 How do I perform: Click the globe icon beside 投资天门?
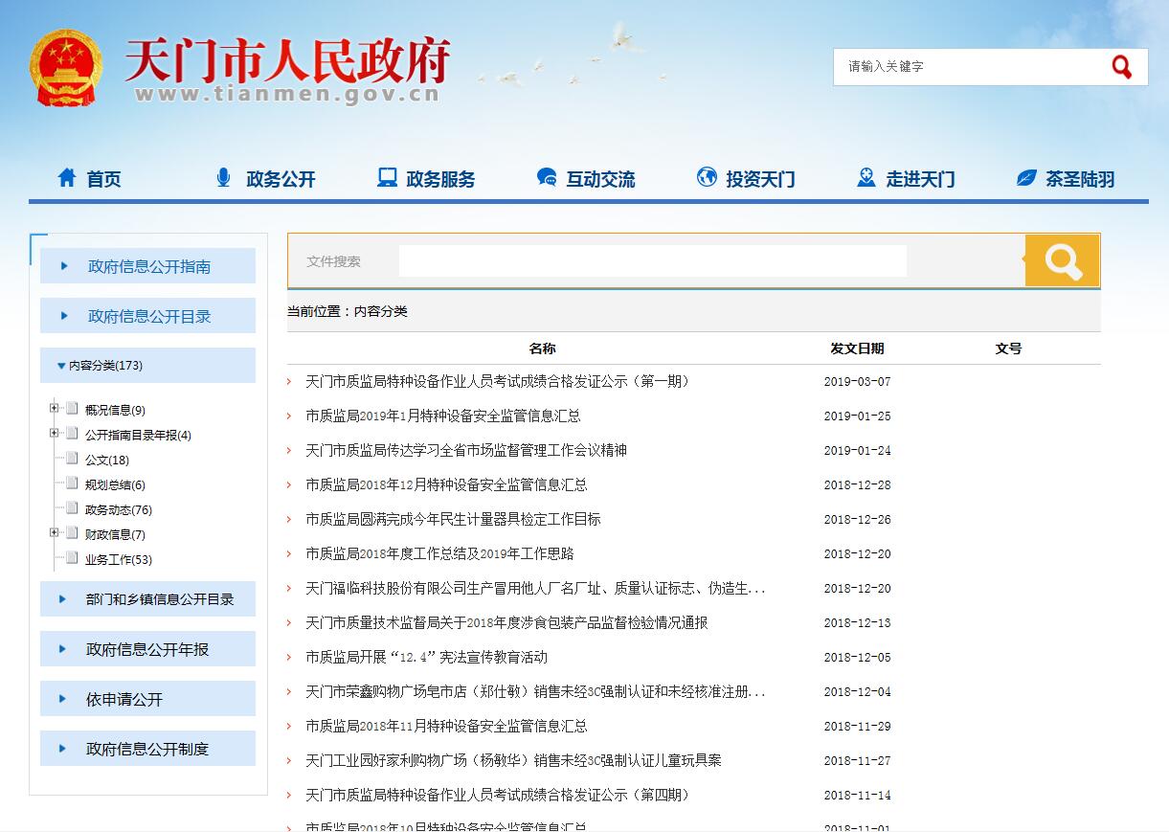(x=707, y=178)
